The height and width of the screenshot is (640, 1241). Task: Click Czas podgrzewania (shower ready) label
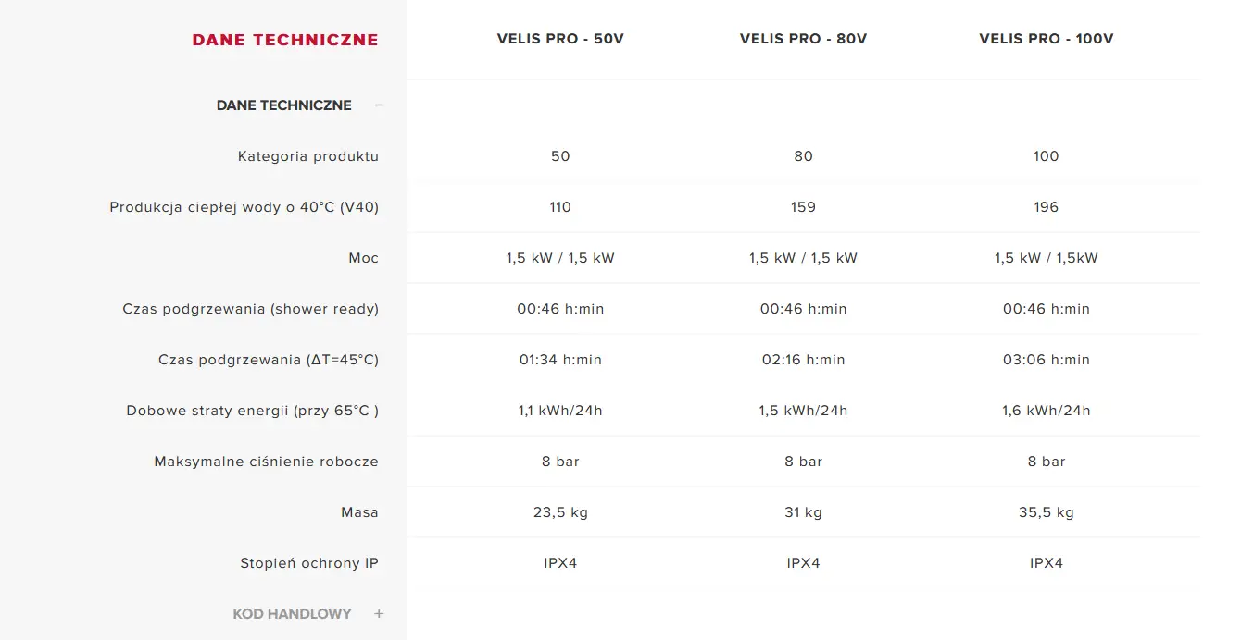(x=251, y=309)
